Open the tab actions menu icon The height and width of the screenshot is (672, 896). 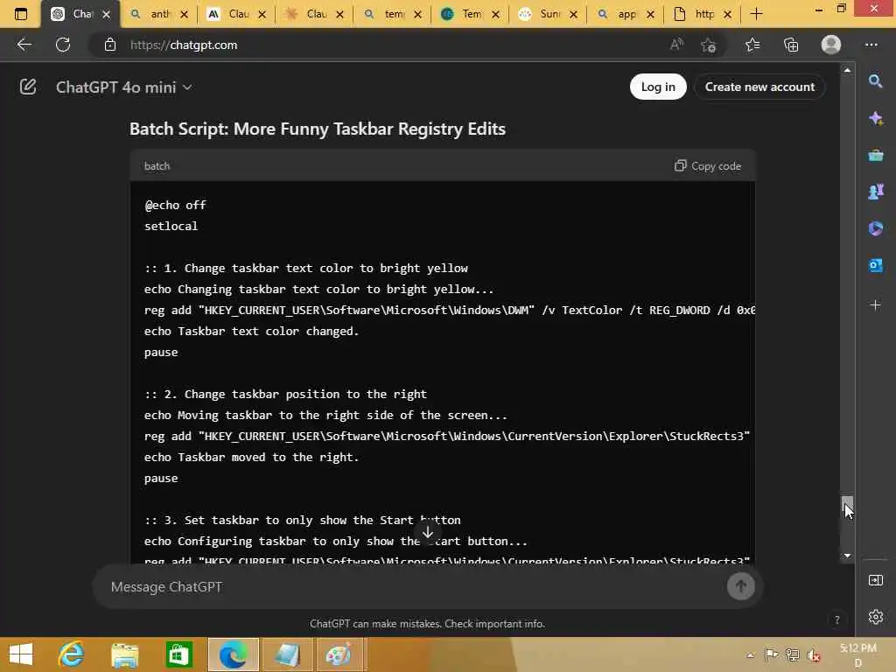tap(21, 14)
